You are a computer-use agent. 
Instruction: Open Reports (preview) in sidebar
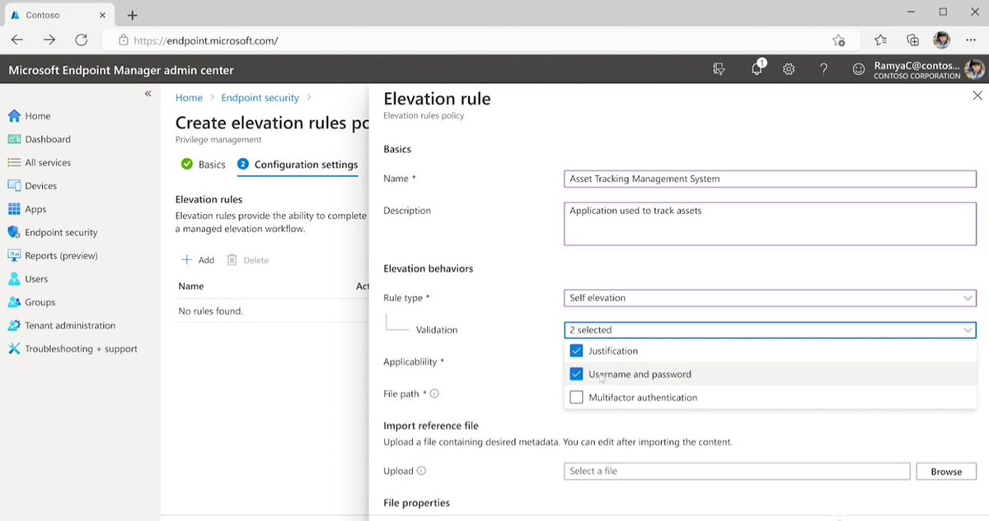tap(53, 255)
